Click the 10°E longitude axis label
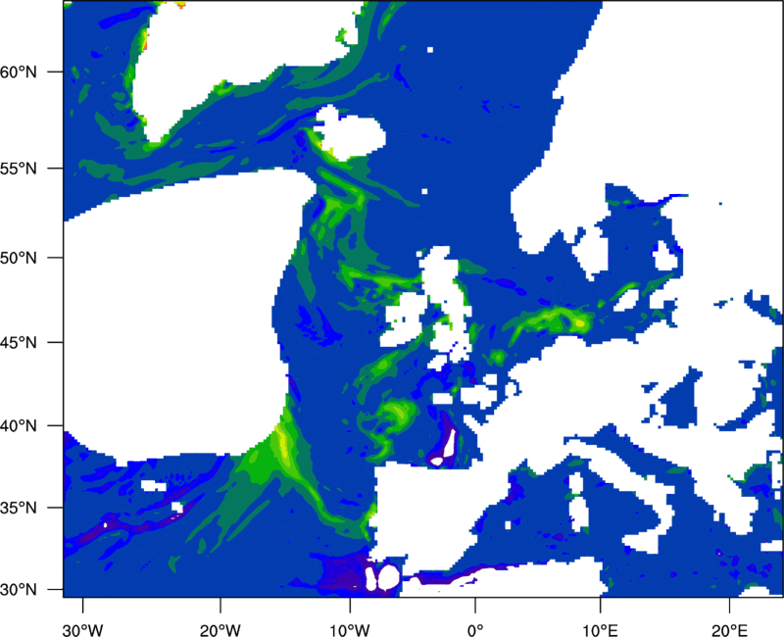784x637 pixels. point(600,630)
